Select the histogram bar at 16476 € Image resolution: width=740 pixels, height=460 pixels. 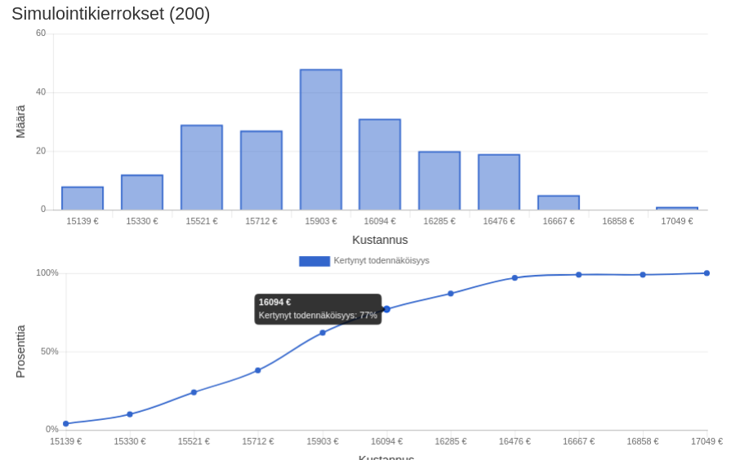(x=499, y=182)
